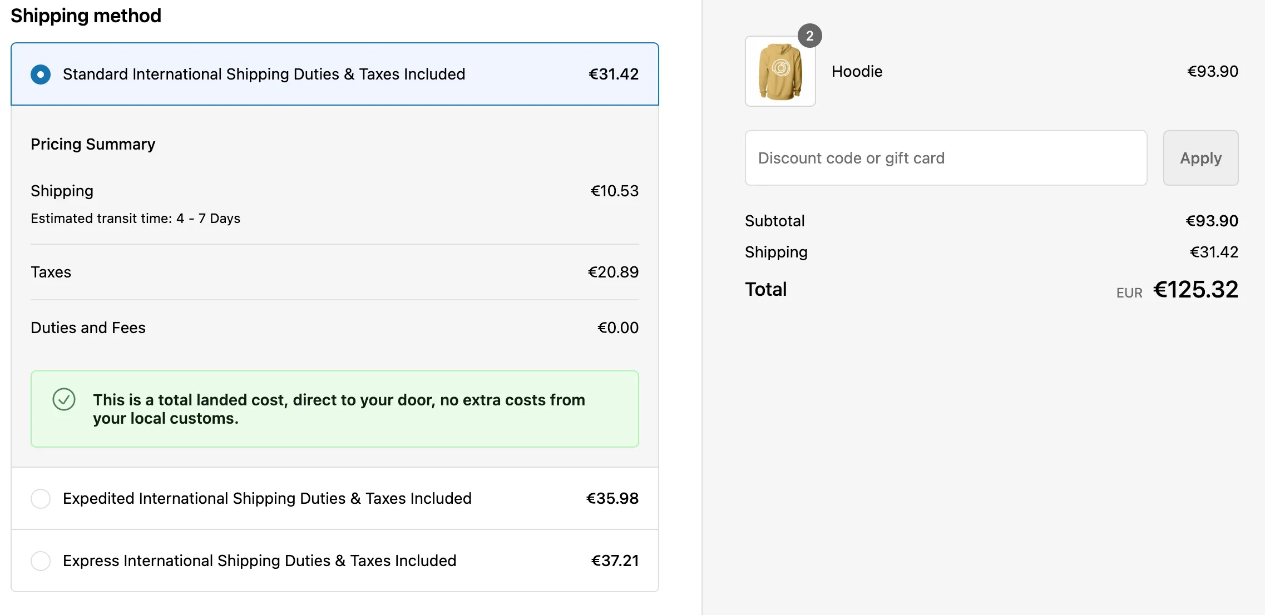Viewport: 1265px width, 615px height.
Task: Click the Express shipping €37.21 price
Action: tap(614, 561)
